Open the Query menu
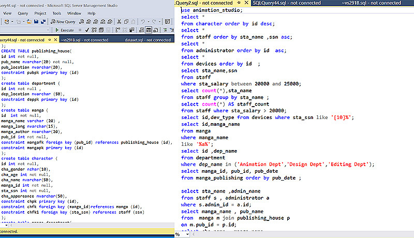The width and height of the screenshot is (414, 238). click(x=23, y=13)
